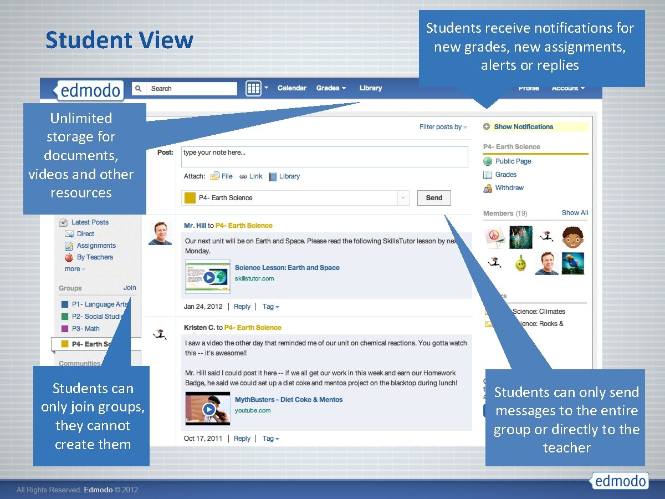The width and height of the screenshot is (665, 499).
Task: Expand the more dropdown in left sidebar
Action: [75, 269]
